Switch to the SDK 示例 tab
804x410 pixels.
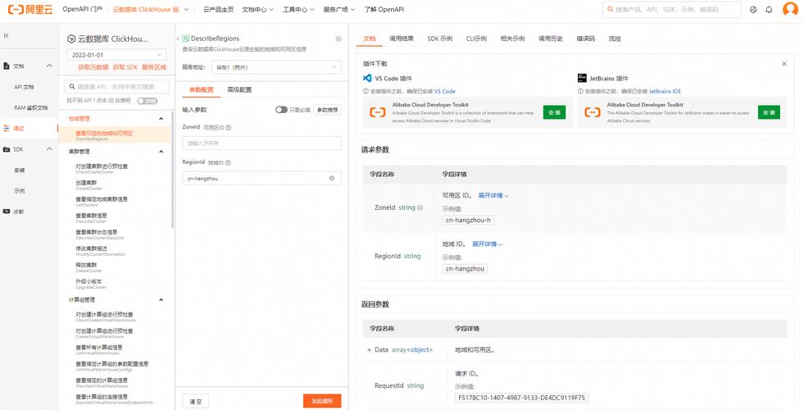(440, 39)
